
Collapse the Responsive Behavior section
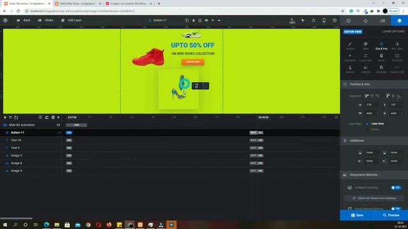(x=374, y=175)
